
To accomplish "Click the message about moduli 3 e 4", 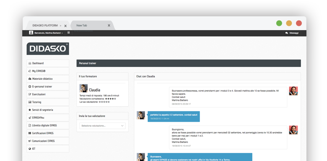I will (x=228, y=97).
